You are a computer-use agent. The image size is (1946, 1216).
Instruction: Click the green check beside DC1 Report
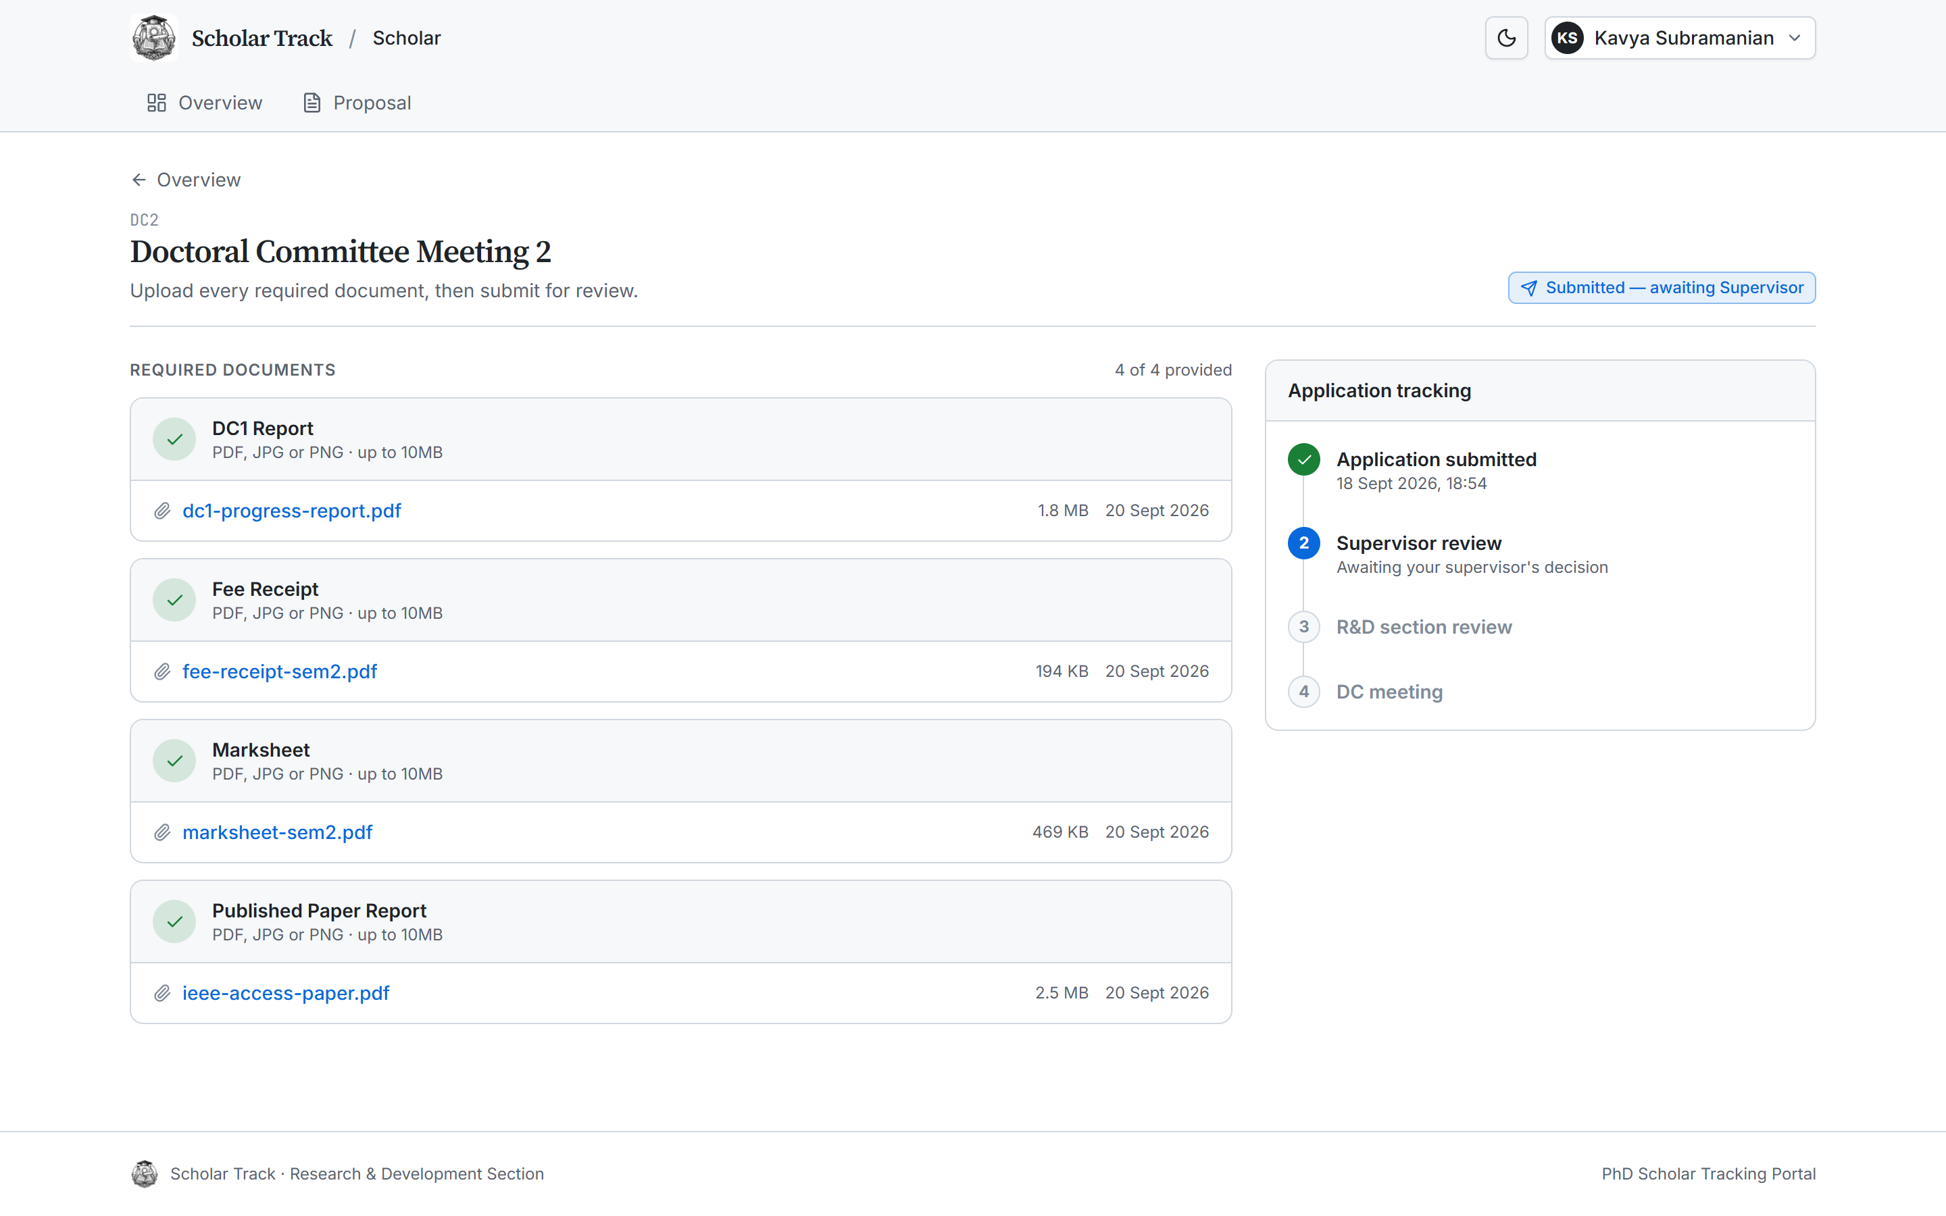point(174,439)
